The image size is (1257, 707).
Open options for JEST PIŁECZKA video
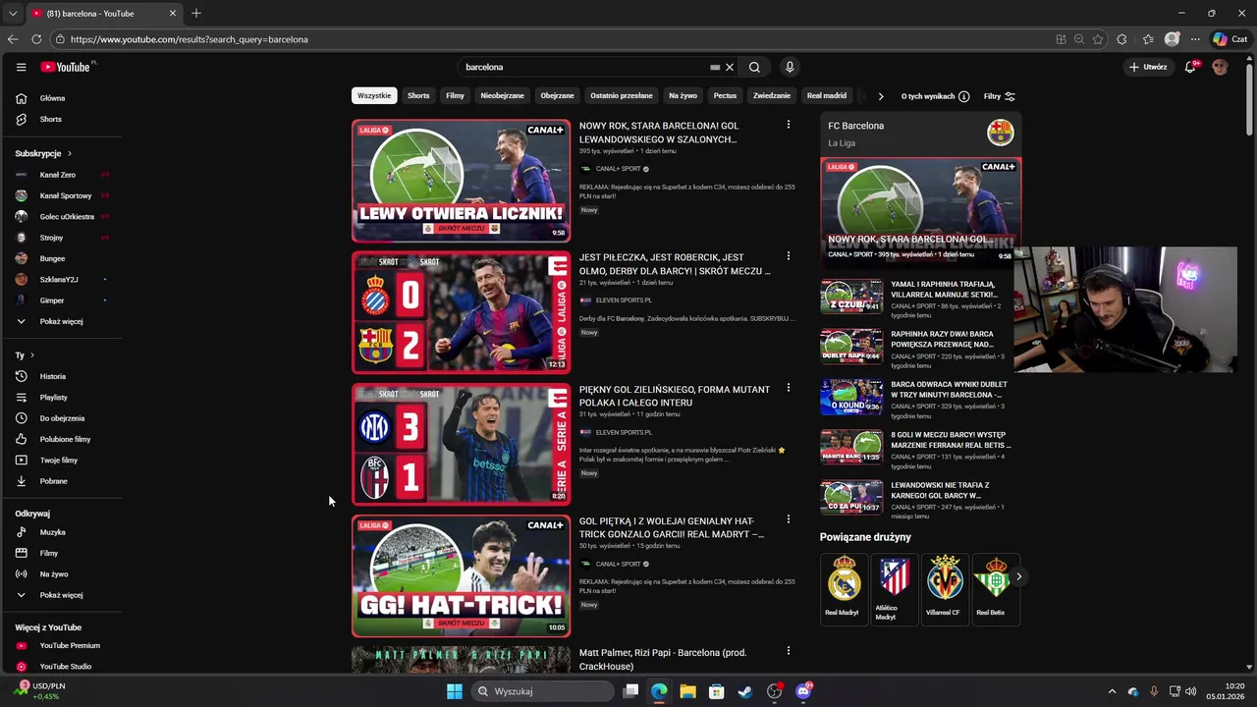point(788,256)
